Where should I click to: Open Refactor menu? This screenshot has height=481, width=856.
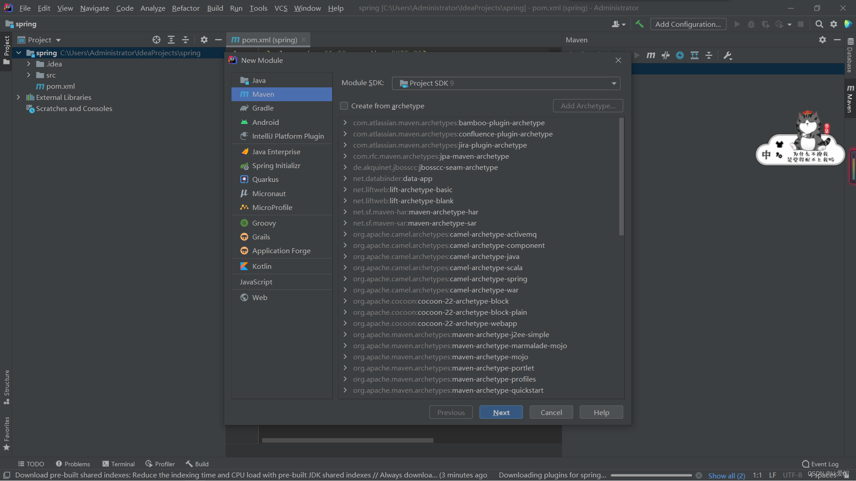(x=185, y=8)
